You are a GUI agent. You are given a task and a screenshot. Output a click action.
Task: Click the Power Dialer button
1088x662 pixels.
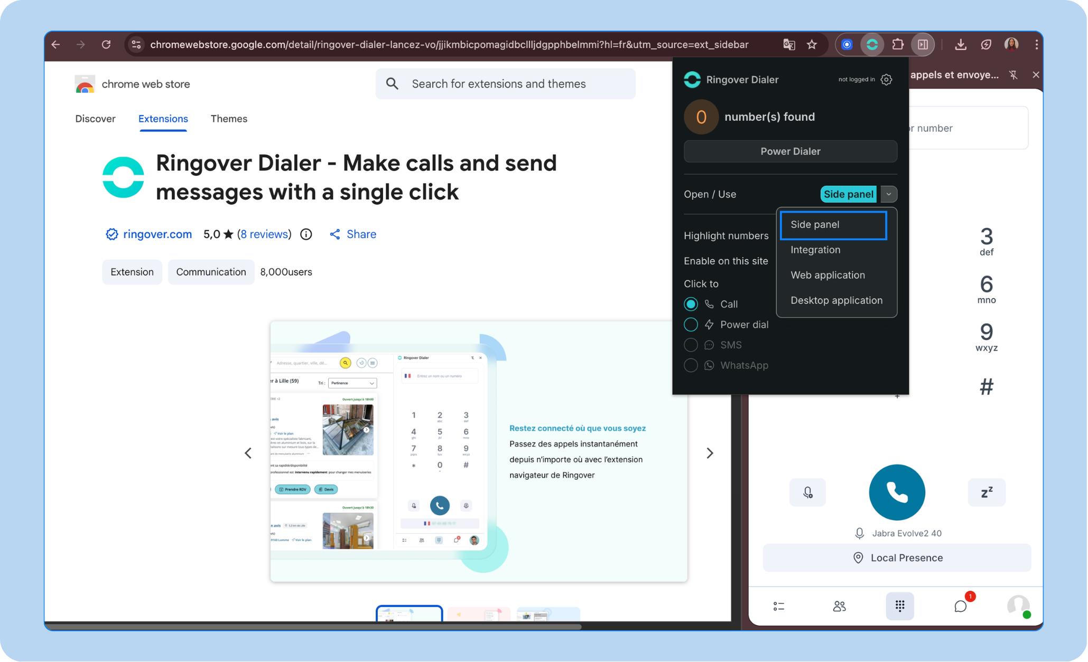(790, 152)
